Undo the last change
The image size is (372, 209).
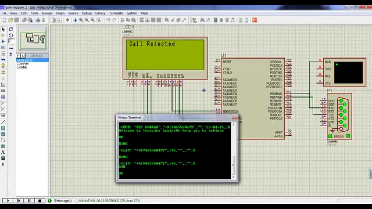pos(108,20)
